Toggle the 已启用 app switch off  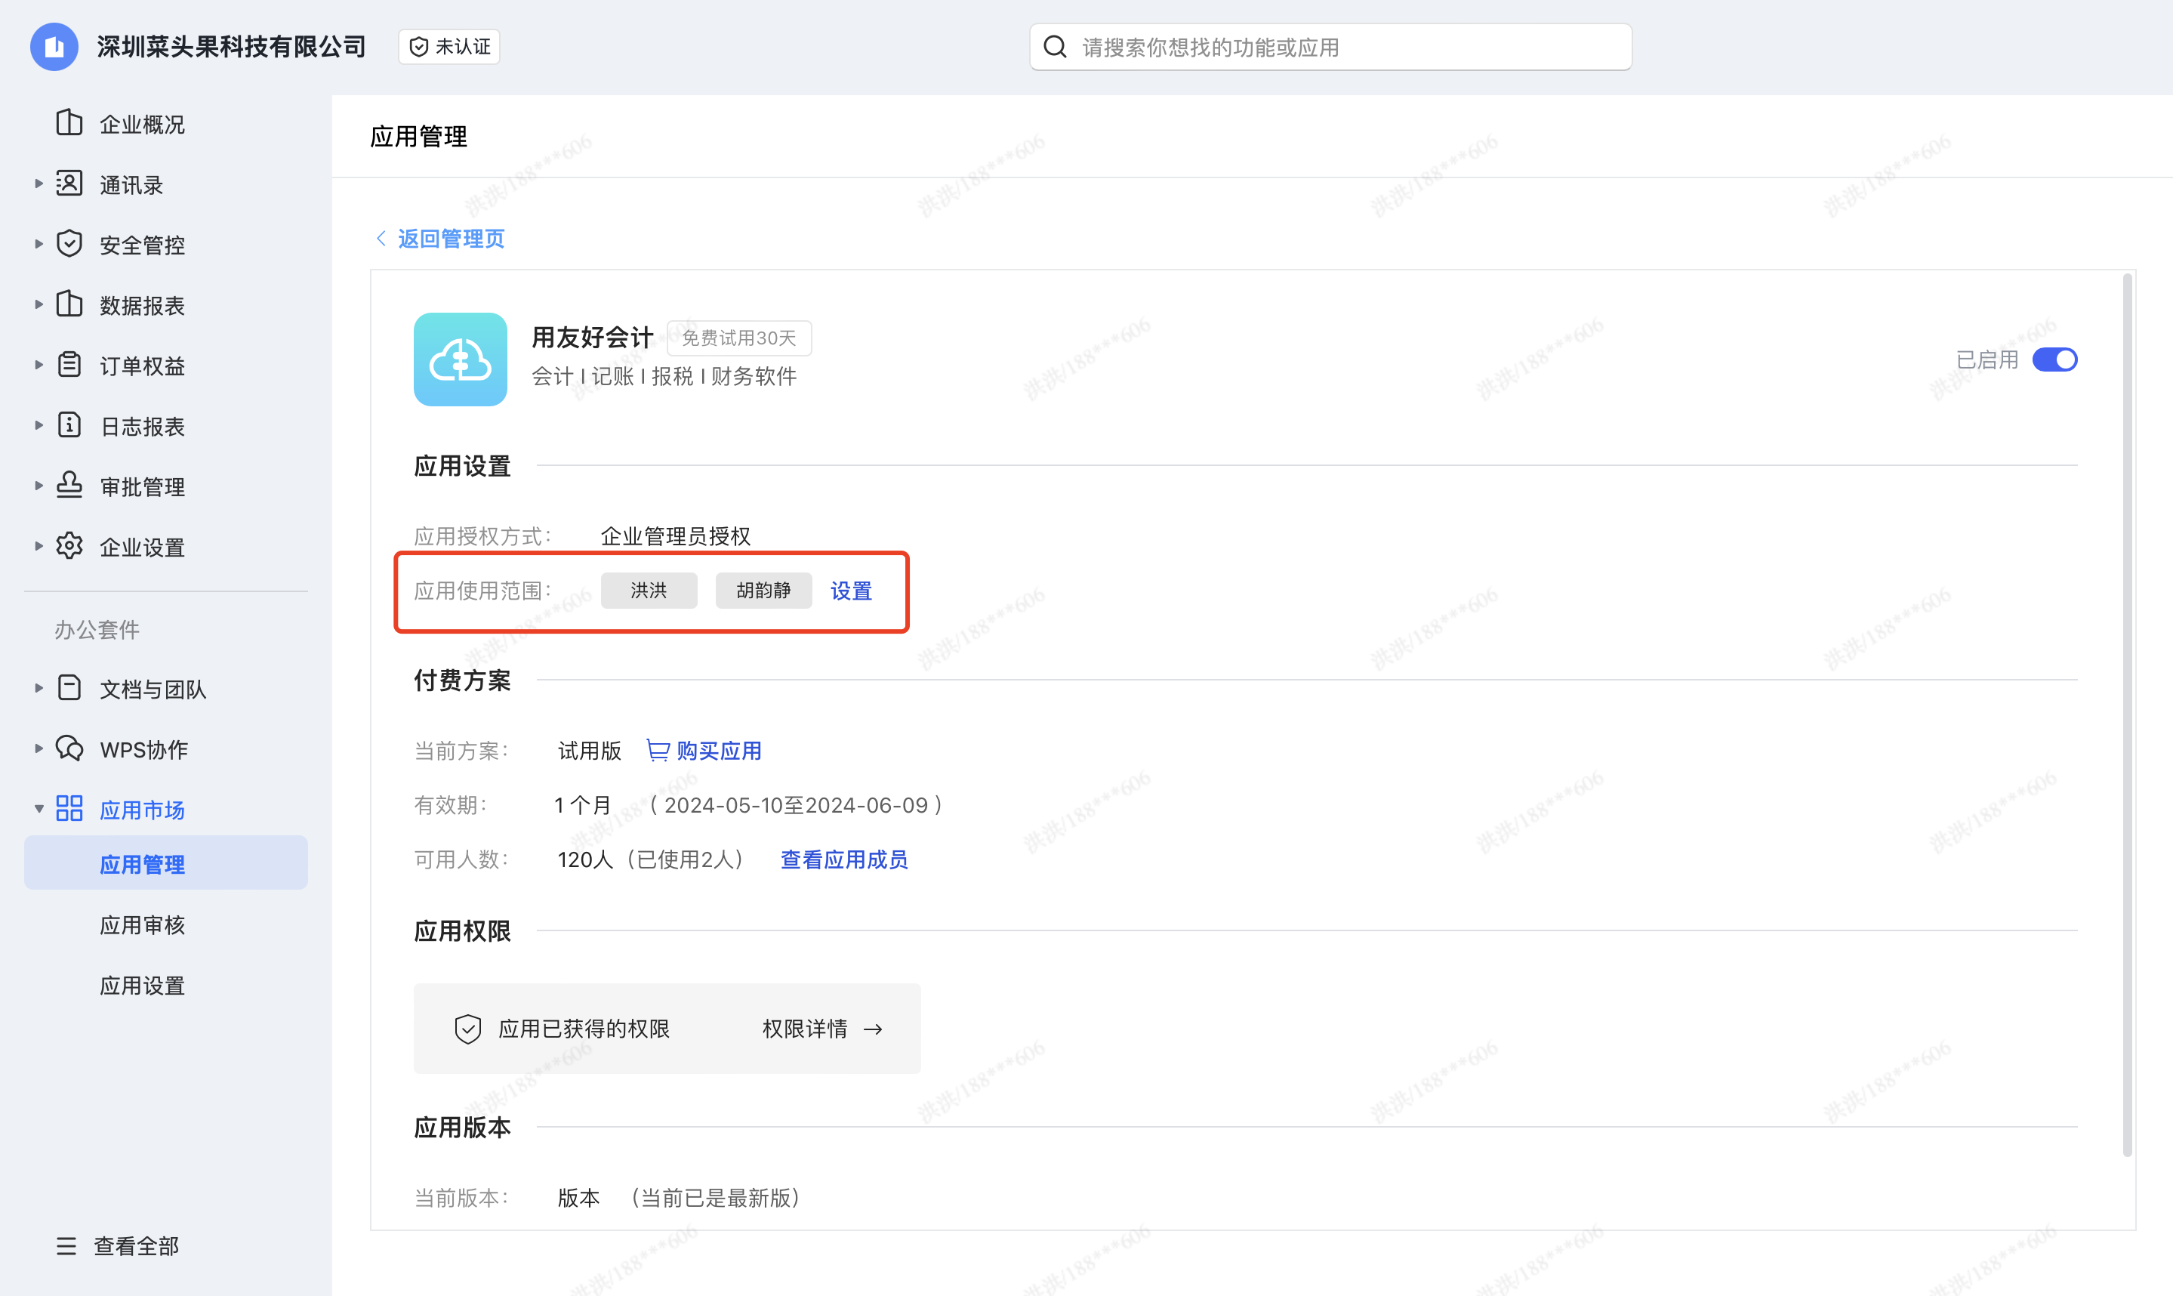point(2054,359)
